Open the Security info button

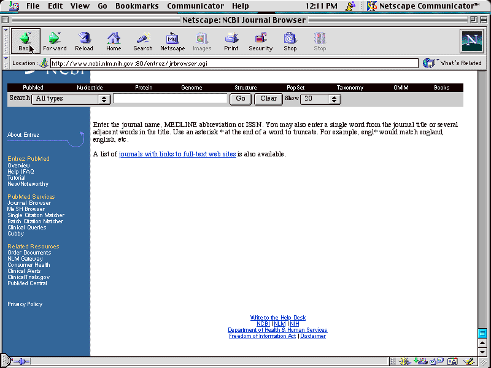click(x=260, y=41)
